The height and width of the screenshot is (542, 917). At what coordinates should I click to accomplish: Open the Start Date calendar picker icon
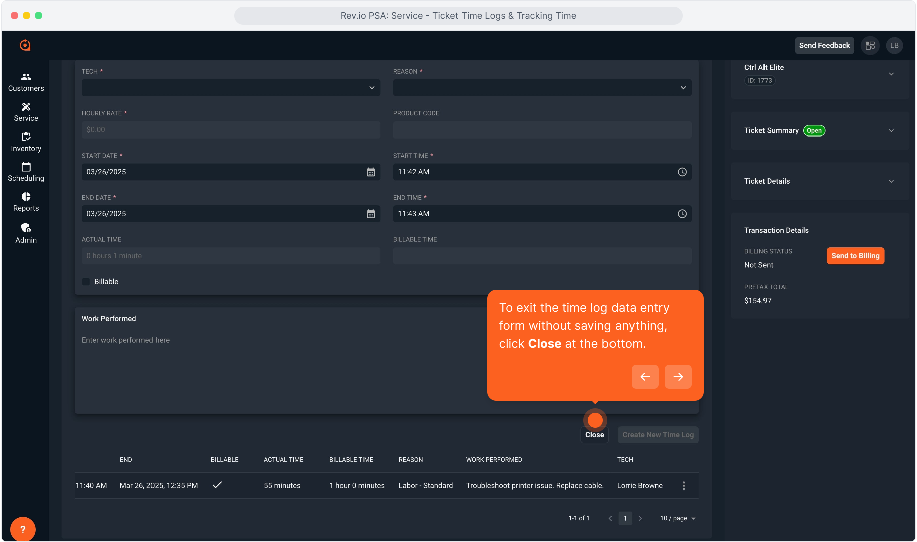click(371, 172)
